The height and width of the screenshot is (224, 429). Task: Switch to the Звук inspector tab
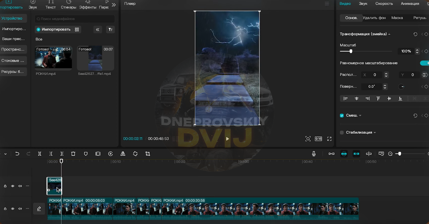(x=363, y=4)
